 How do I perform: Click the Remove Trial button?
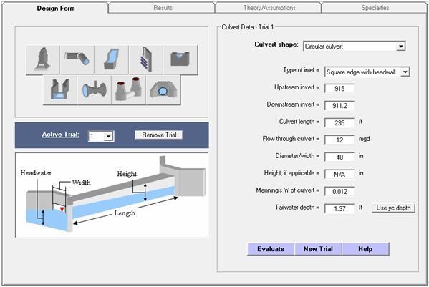click(x=159, y=135)
